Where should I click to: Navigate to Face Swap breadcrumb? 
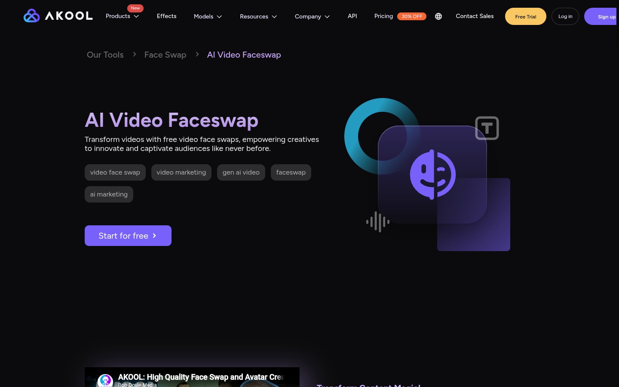click(x=165, y=55)
